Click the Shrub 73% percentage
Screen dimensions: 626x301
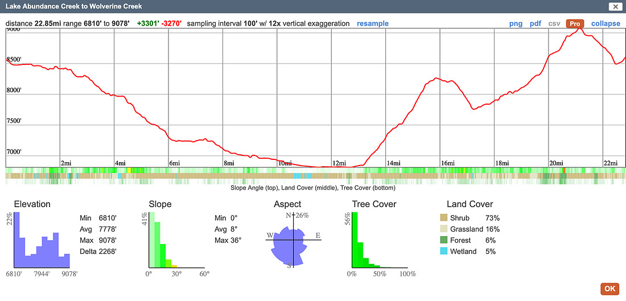pos(493,218)
